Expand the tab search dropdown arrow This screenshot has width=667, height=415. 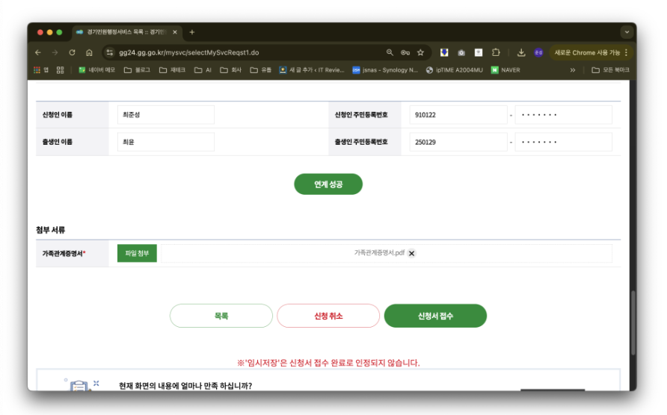[x=627, y=32]
